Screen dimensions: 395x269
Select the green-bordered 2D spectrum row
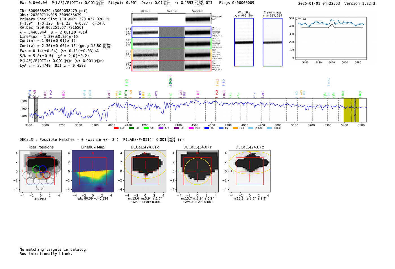172,43
